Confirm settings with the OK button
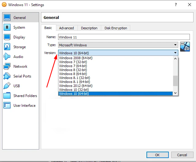 point(157,155)
